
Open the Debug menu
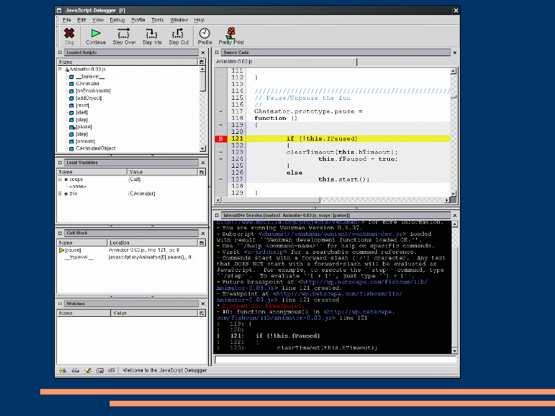pyautogui.click(x=117, y=20)
